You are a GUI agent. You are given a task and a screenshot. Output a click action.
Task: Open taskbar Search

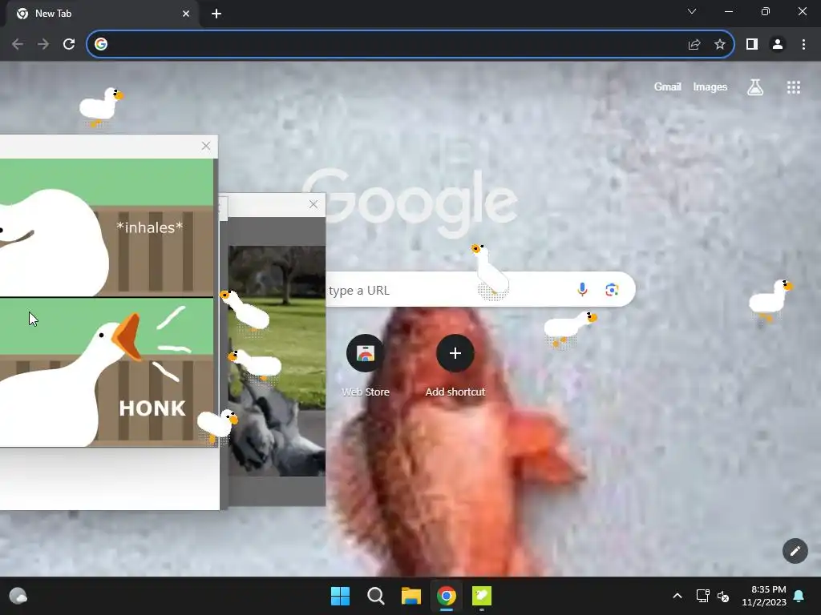375,596
